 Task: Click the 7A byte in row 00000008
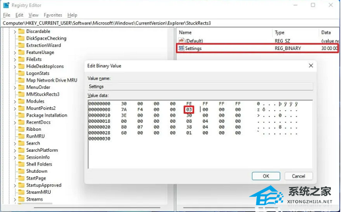[x=124, y=110]
